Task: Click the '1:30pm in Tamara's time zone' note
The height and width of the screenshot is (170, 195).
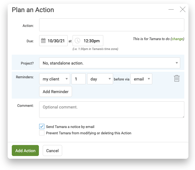Action: pyautogui.click(x=95, y=49)
